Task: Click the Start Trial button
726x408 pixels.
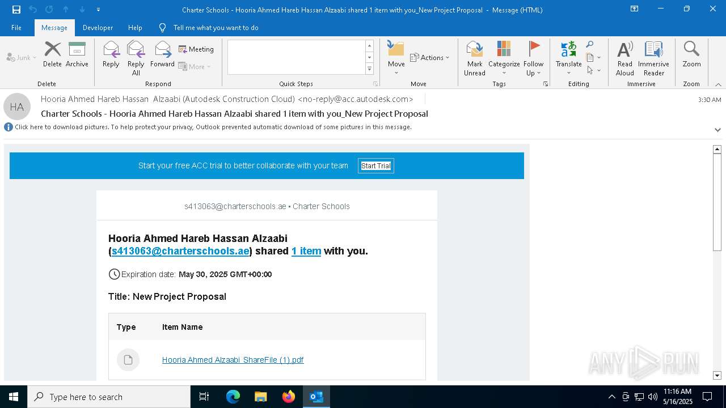Action: point(376,166)
